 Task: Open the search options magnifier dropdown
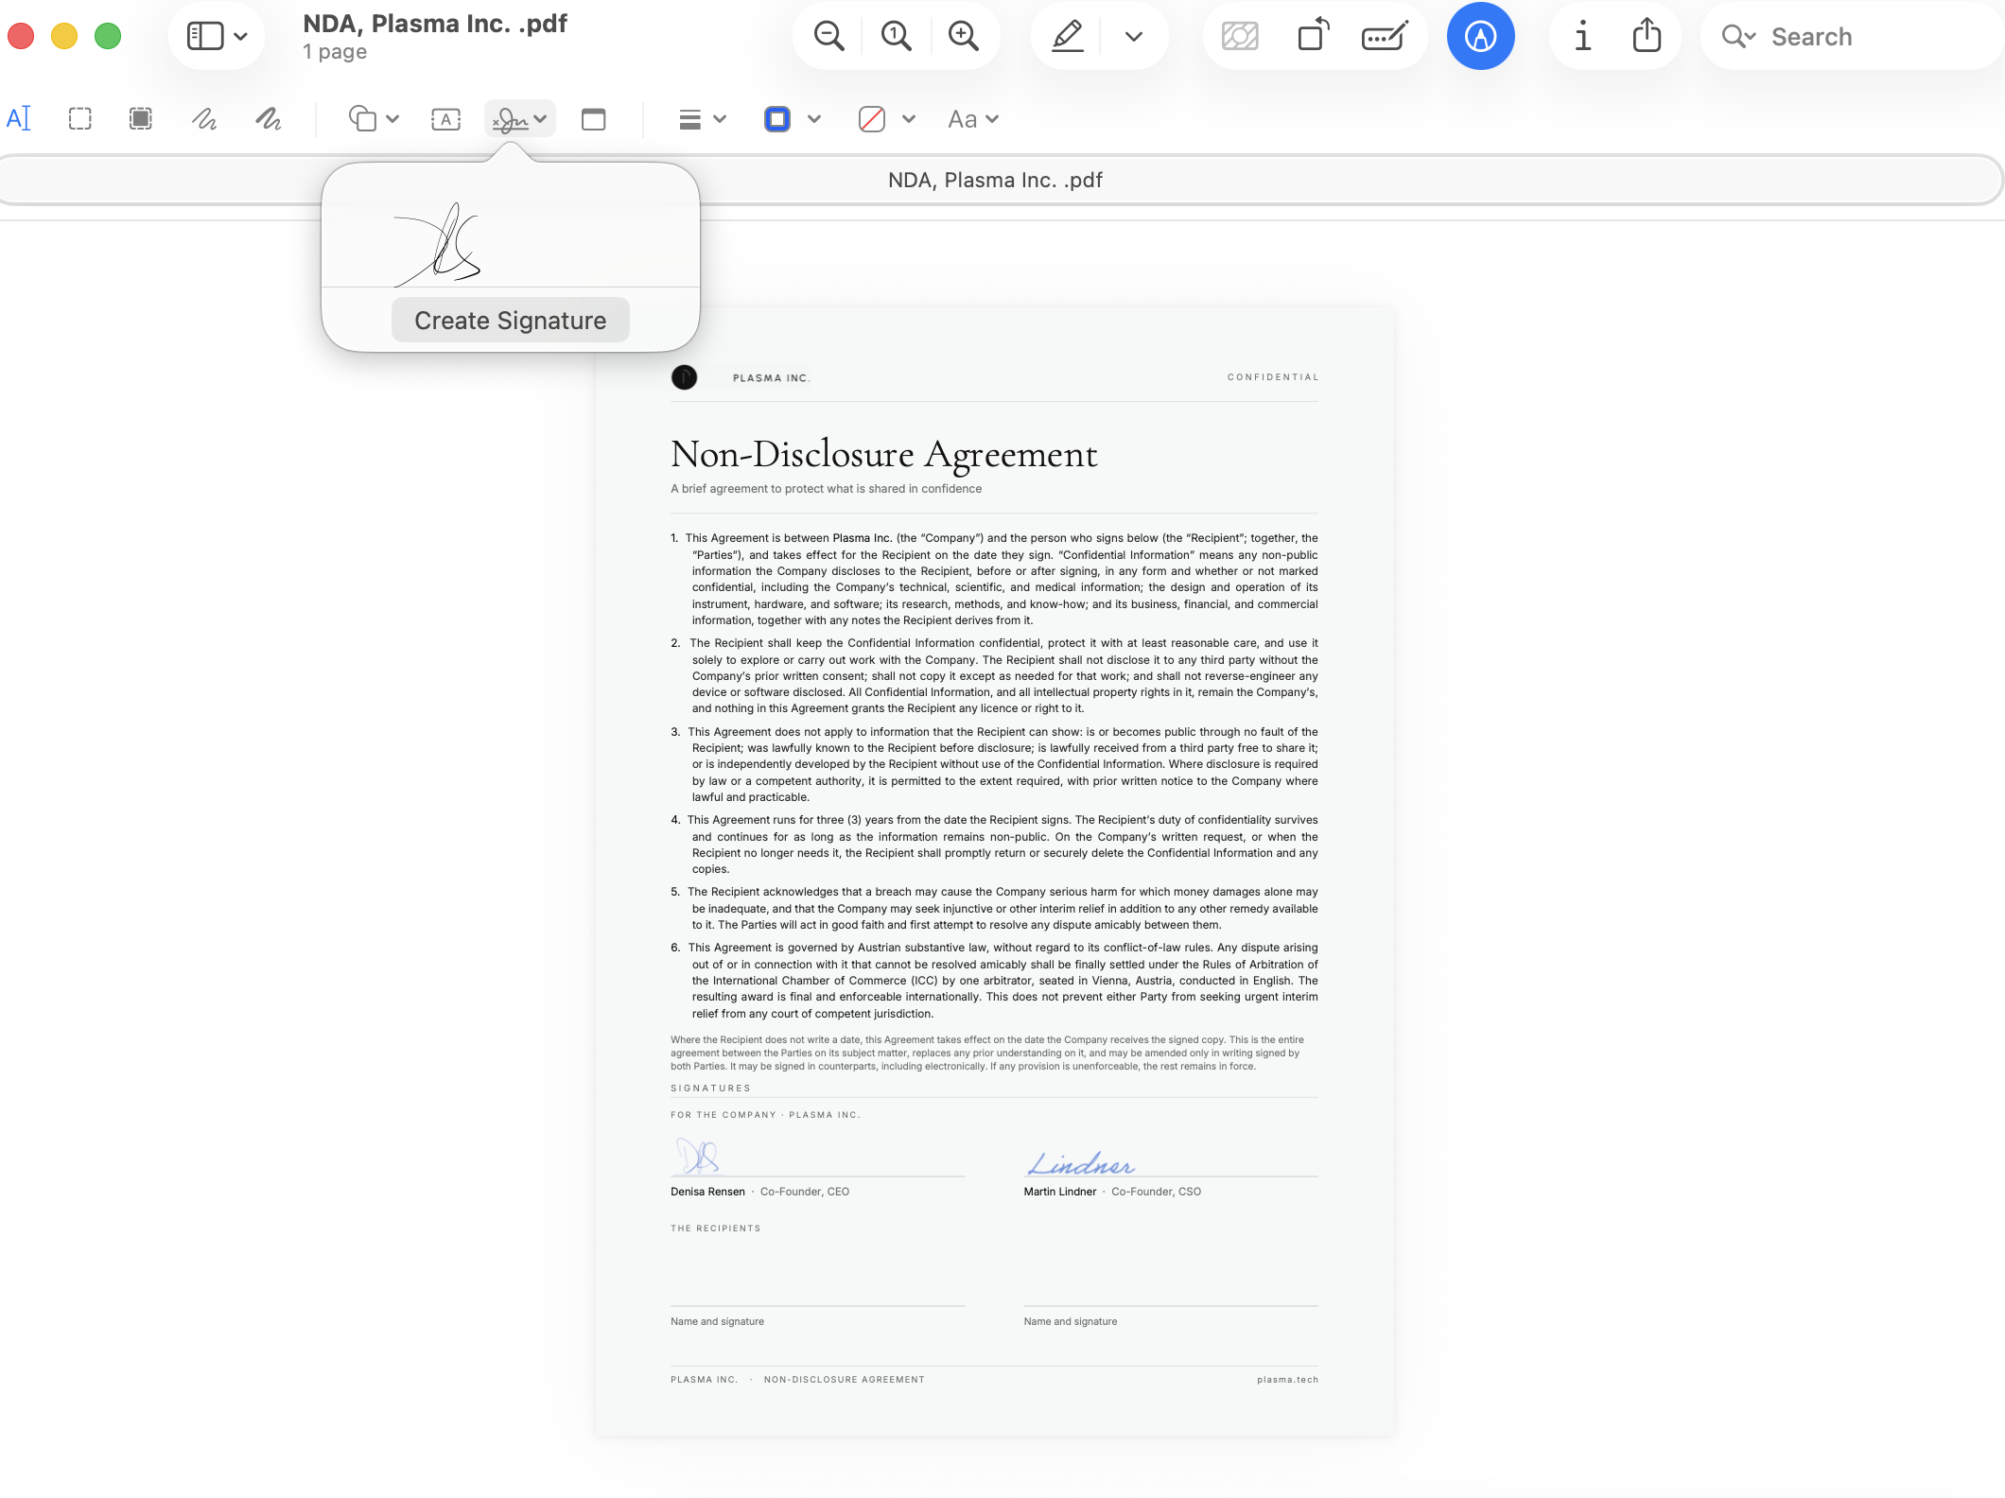(x=1738, y=37)
